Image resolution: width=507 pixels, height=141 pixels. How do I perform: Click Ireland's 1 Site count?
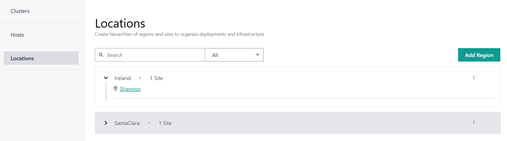pyautogui.click(x=156, y=78)
